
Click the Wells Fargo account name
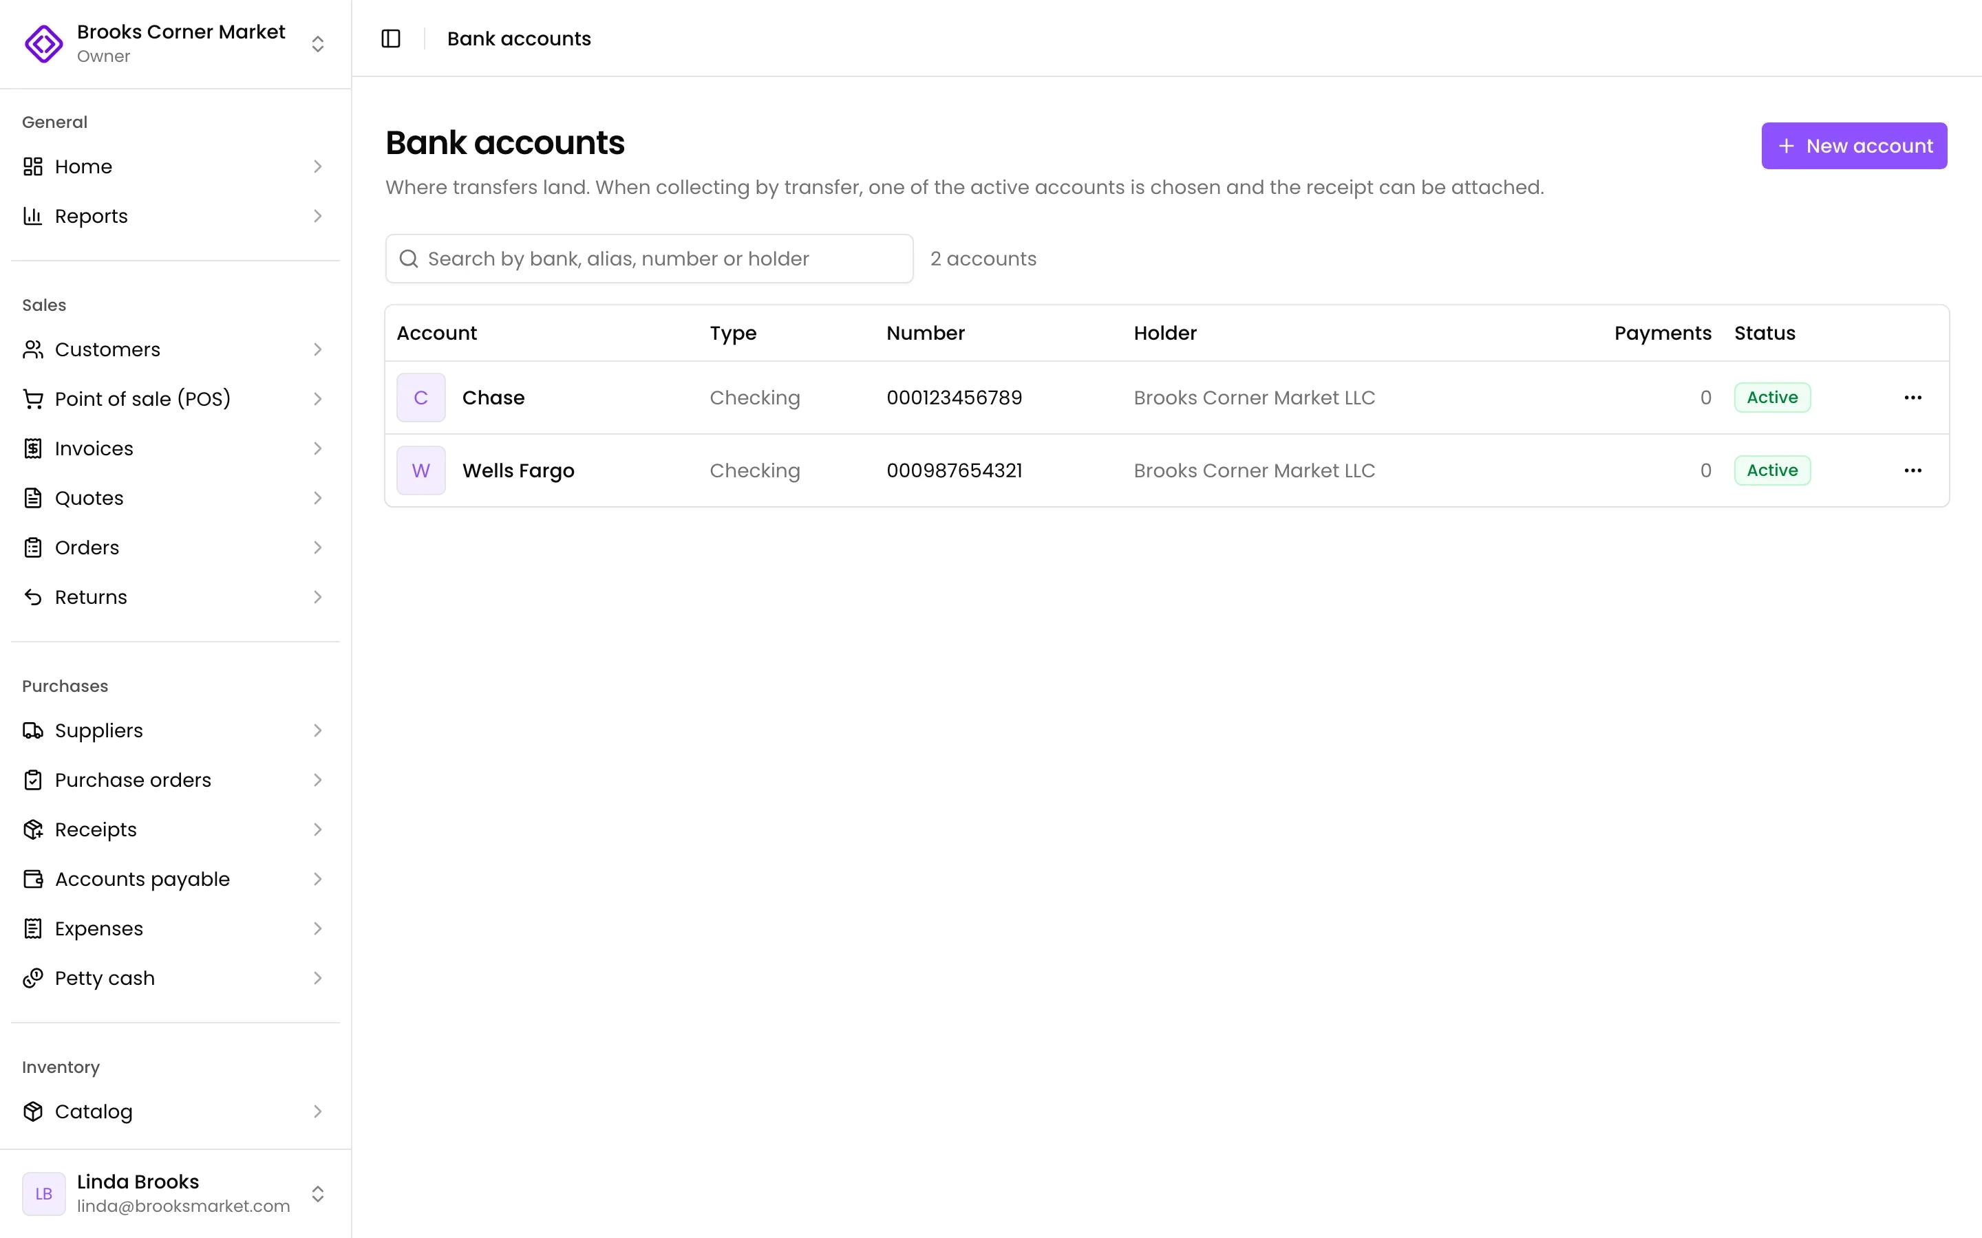(x=518, y=471)
